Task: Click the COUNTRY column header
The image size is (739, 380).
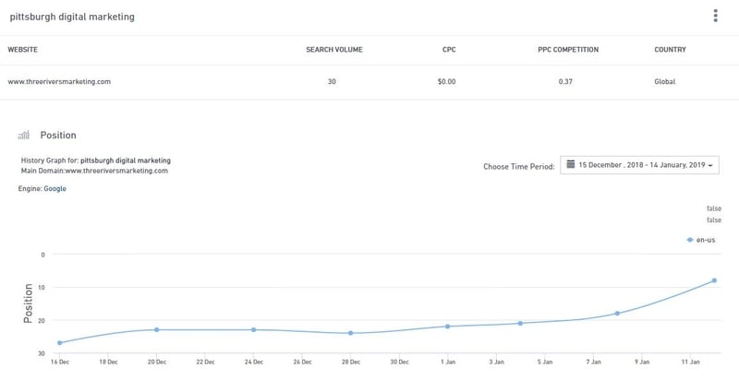Action: pyautogui.click(x=670, y=50)
